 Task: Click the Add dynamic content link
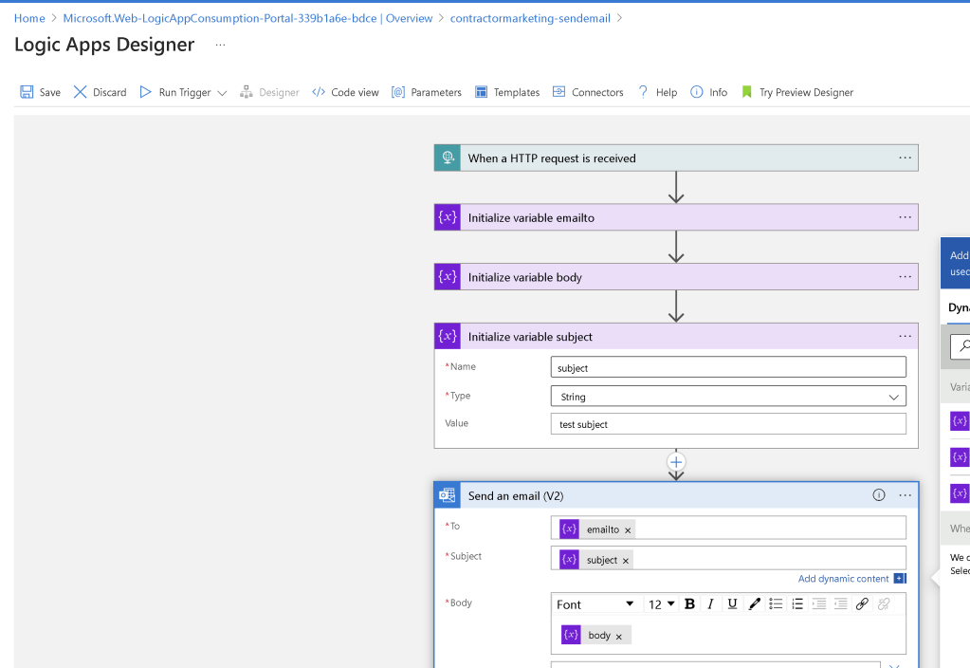(x=843, y=578)
